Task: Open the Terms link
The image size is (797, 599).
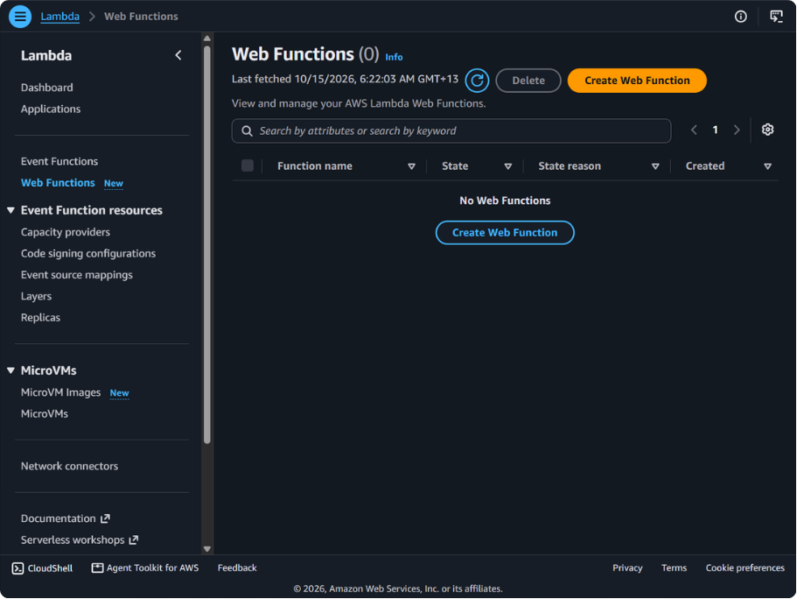Action: [674, 568]
